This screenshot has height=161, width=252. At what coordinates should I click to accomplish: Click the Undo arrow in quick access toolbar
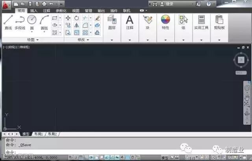tap(51, 4)
